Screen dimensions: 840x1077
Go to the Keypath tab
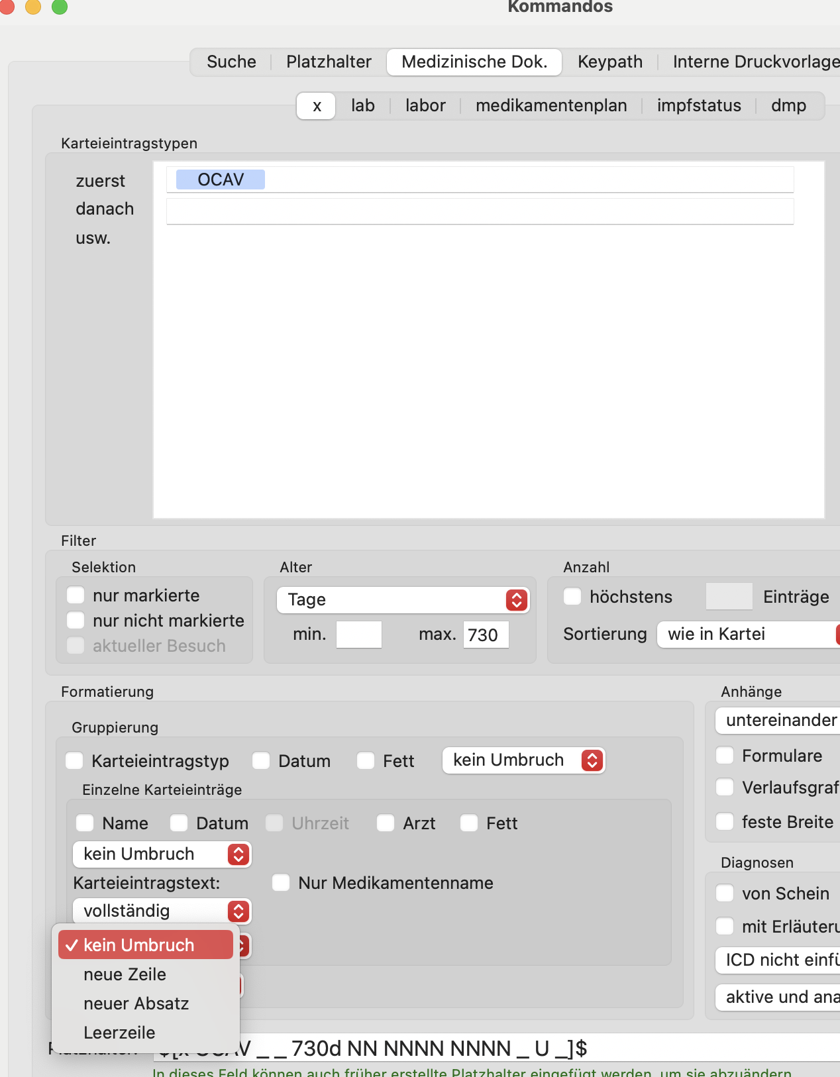[x=610, y=62]
